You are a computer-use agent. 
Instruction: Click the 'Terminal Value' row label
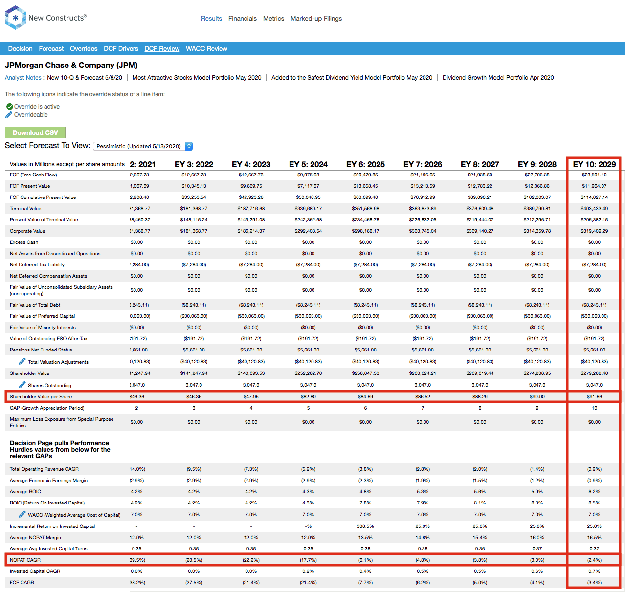tap(25, 209)
